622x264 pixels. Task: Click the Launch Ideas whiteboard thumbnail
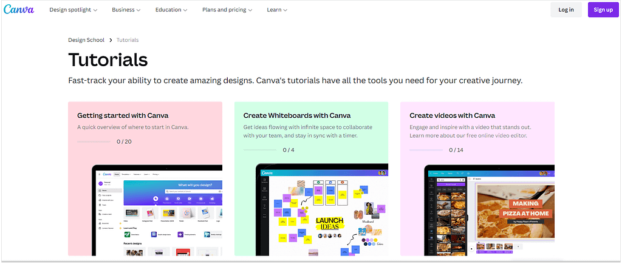(x=322, y=210)
